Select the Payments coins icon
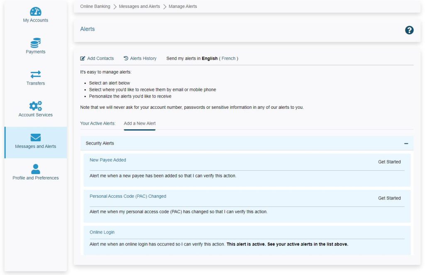425x275 pixels. [x=35, y=43]
